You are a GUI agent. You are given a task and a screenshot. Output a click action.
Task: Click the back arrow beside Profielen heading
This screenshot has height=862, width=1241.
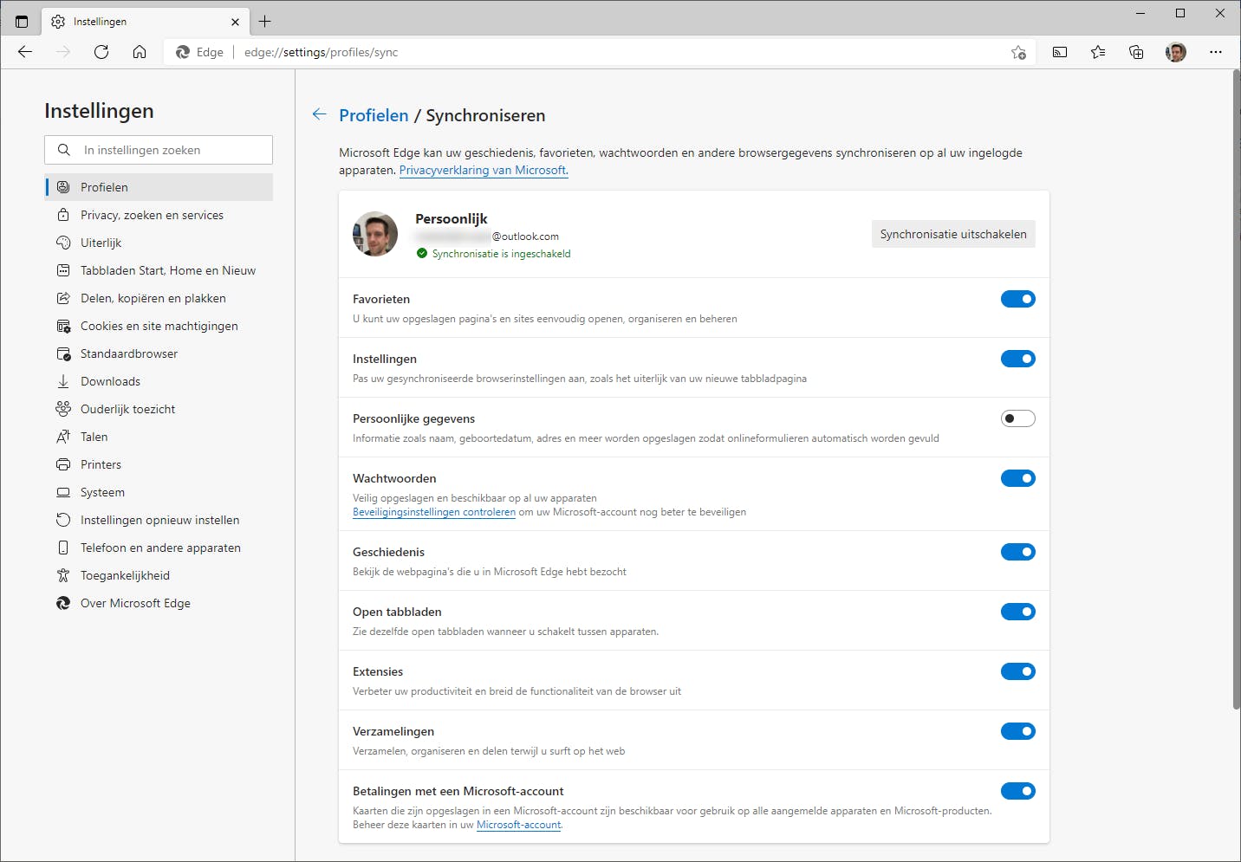click(x=319, y=114)
